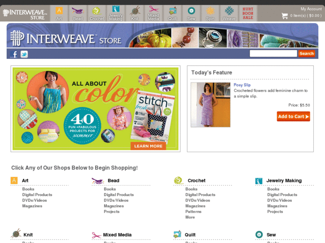Click the Crochet yarn icon in the shop list

[178, 180]
